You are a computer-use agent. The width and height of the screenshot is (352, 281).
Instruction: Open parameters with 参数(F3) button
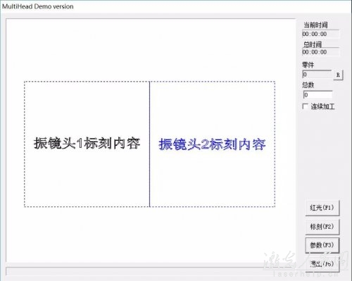[x=322, y=245]
